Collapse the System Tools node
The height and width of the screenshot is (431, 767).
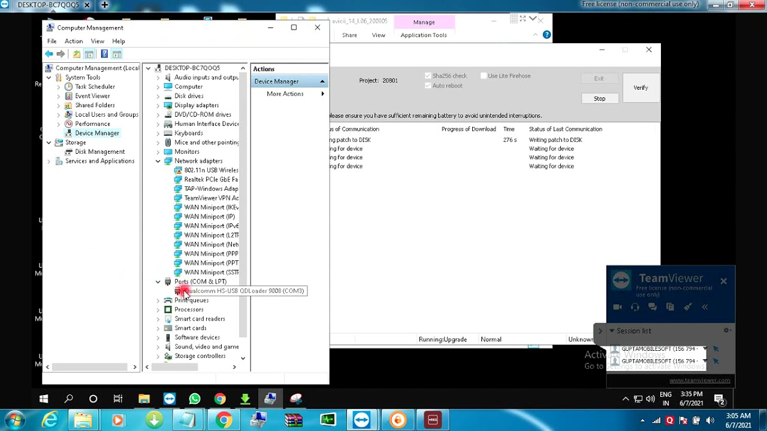point(49,77)
